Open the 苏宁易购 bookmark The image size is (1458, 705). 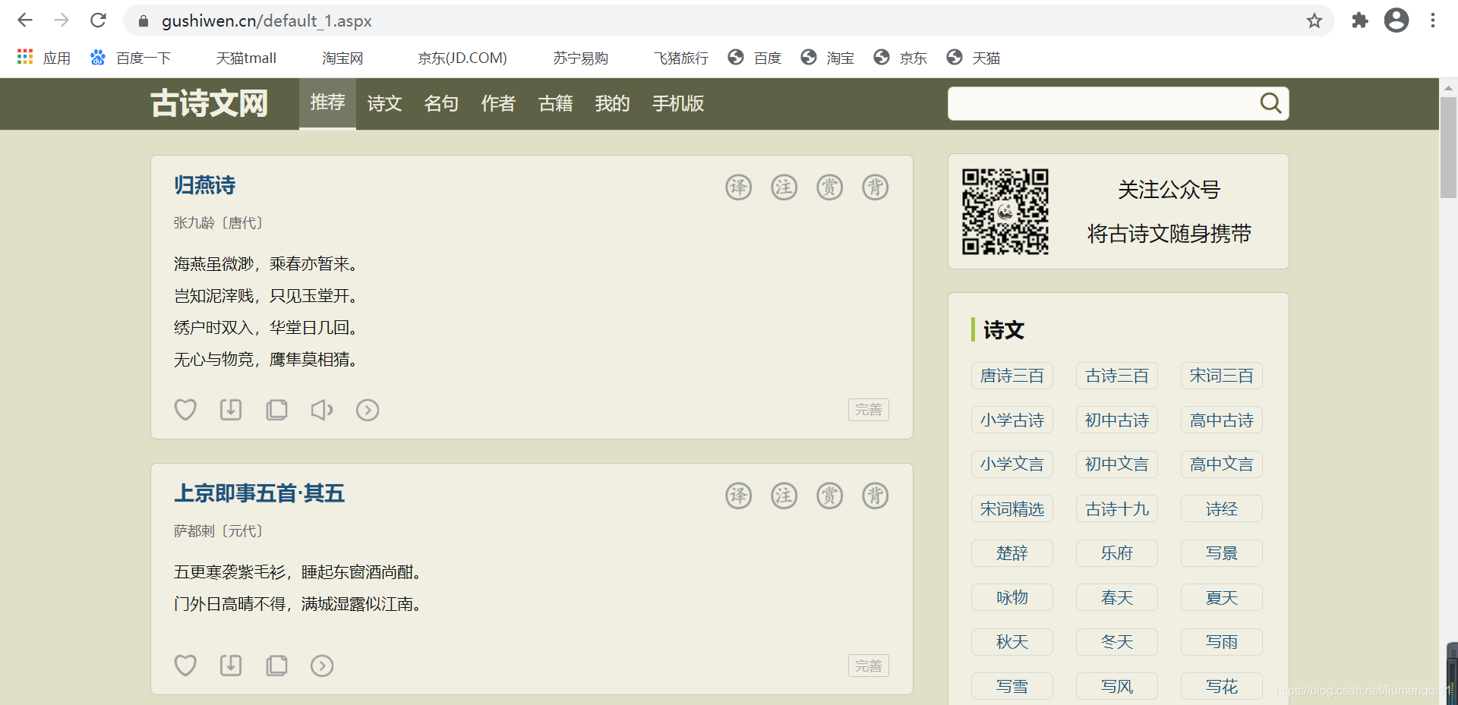(x=580, y=58)
